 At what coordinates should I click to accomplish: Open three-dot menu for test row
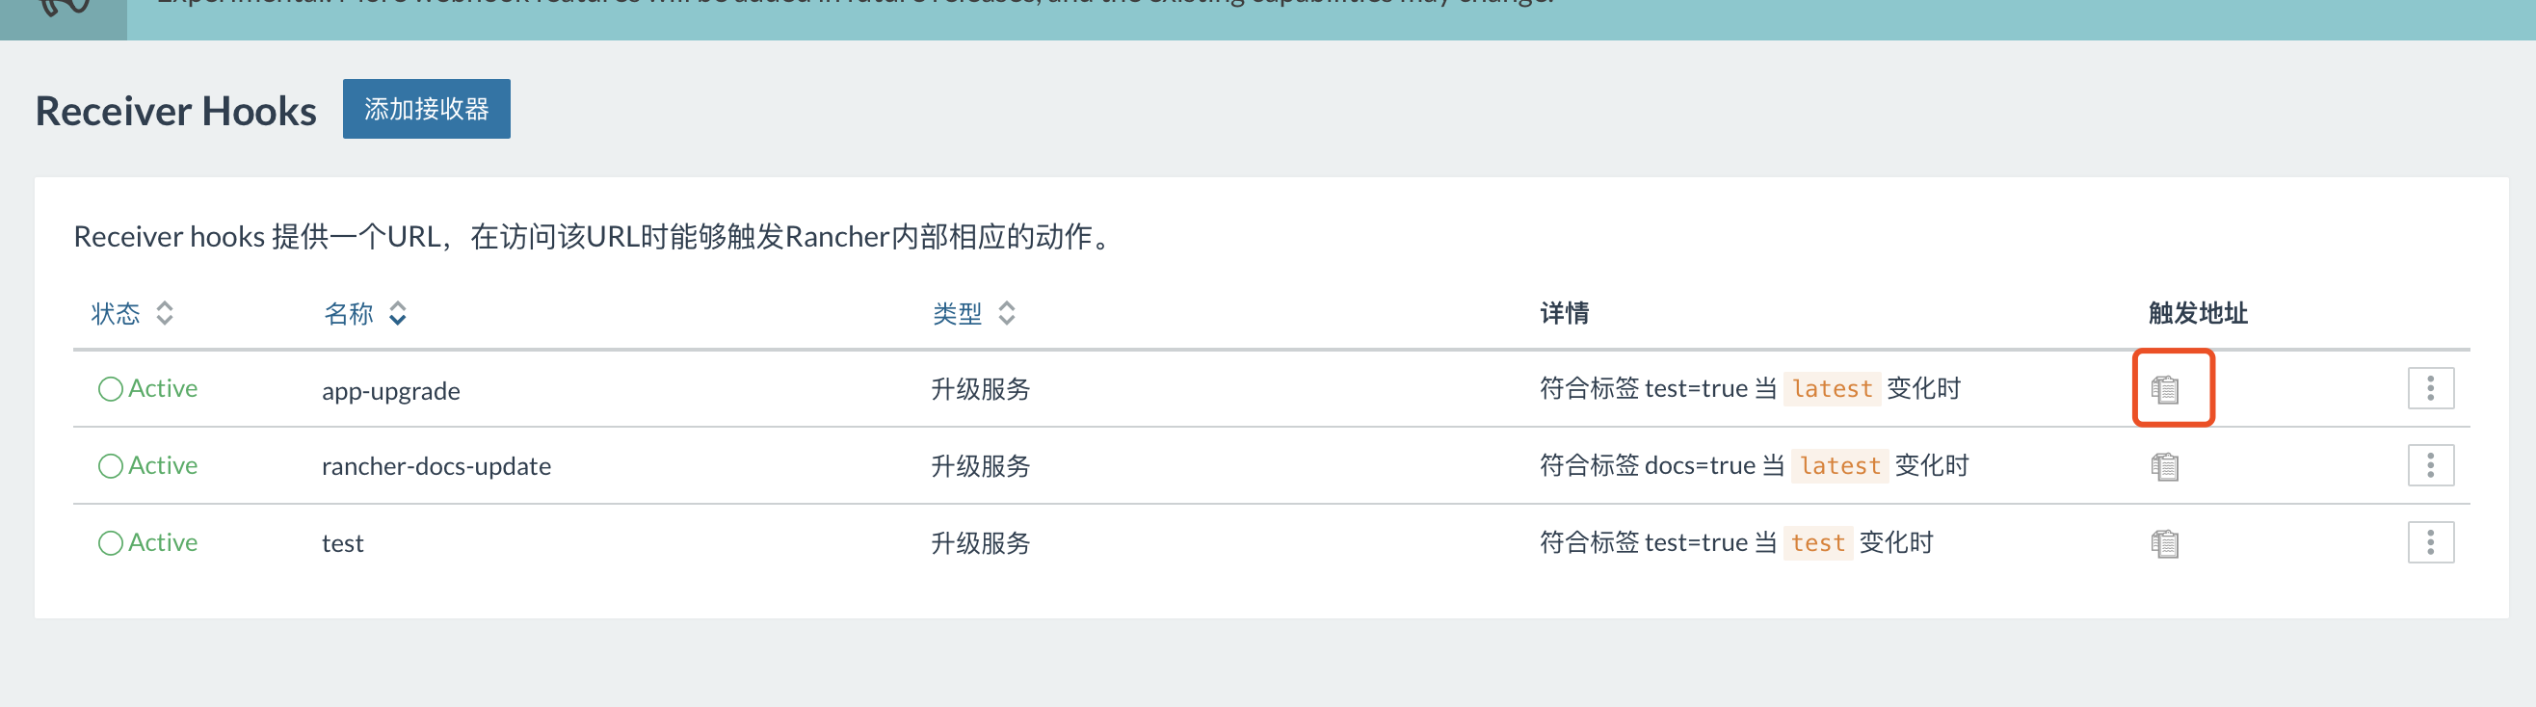[2430, 541]
